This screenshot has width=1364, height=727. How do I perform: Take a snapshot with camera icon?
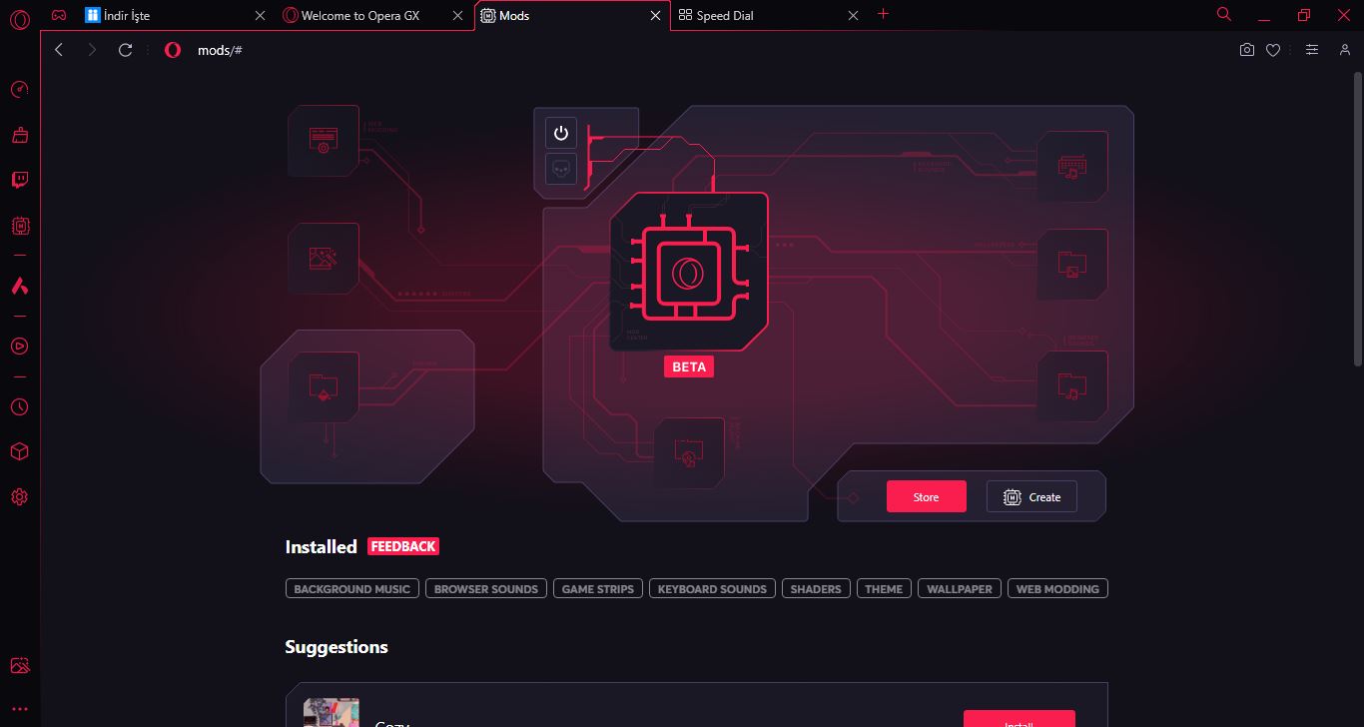point(1246,50)
